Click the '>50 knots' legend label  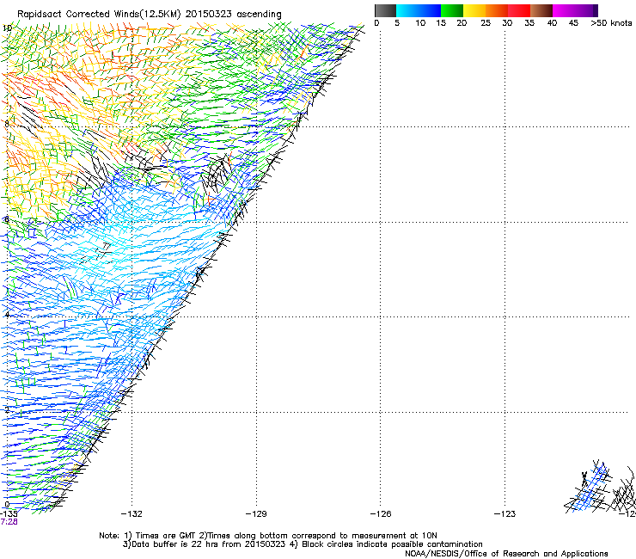click(x=611, y=23)
